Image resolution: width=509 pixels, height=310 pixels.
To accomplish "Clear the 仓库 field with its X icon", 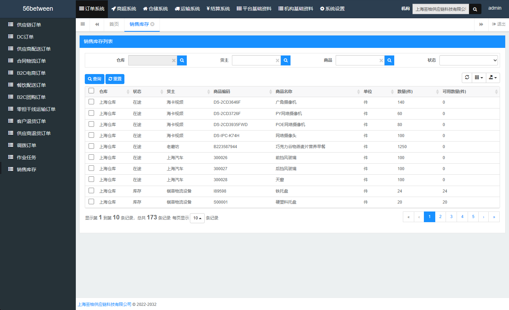I will [x=174, y=61].
